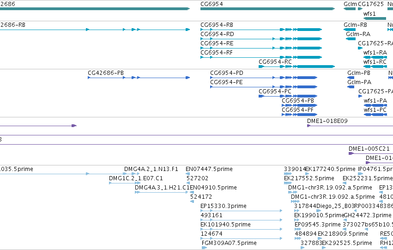
Task: Select the EK177240.5prime EST label
Action: pos(330,169)
